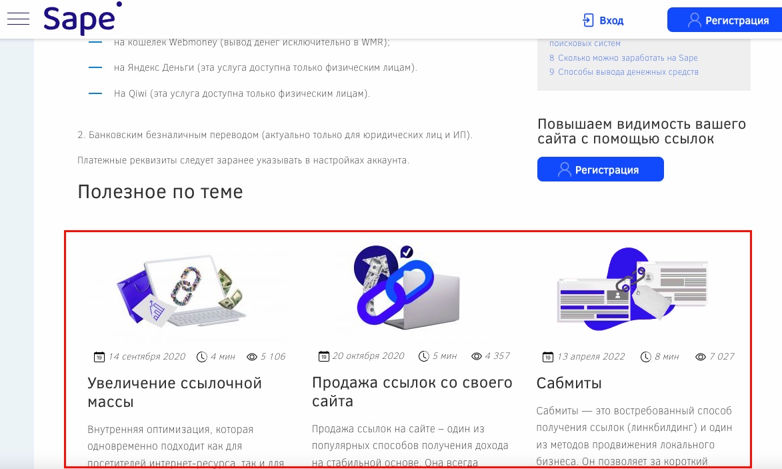Click clock icon next to 8 мин

[646, 357]
